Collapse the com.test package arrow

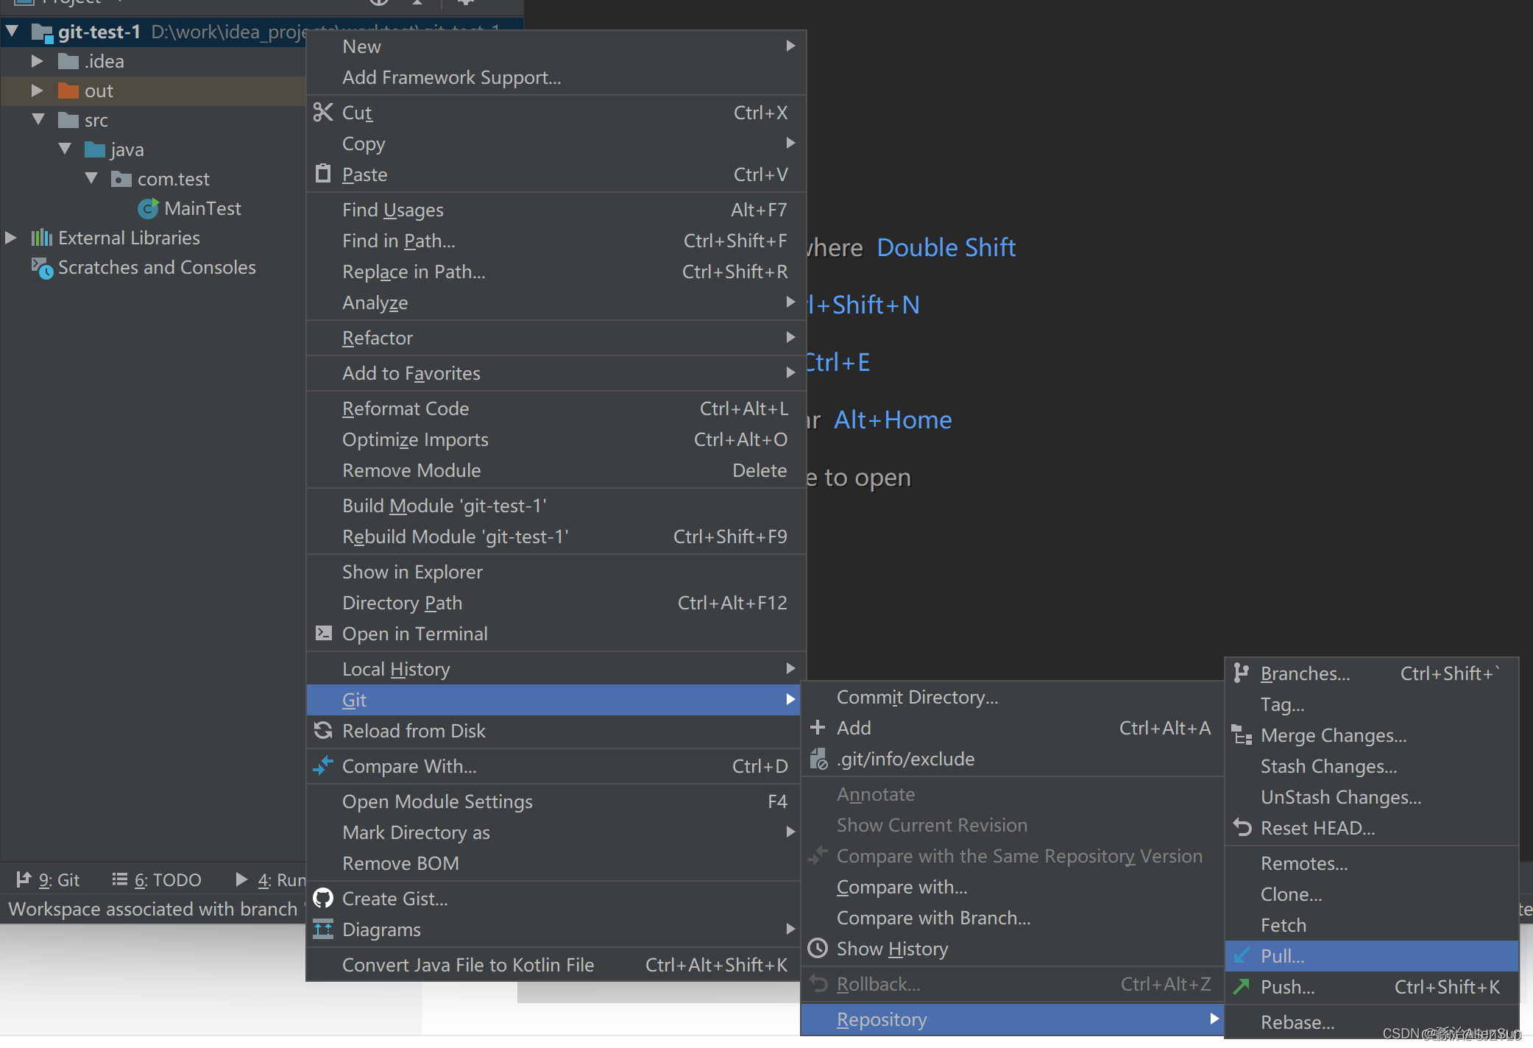pos(92,178)
